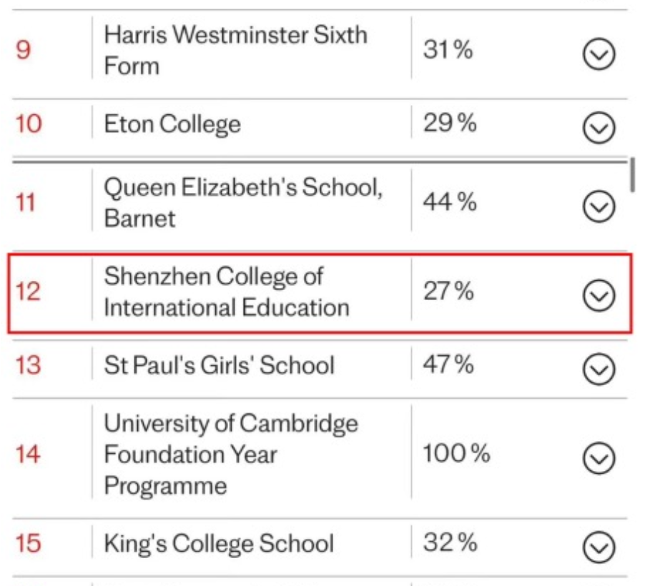Click Queen Elizabeth's School, Barnet name

(243, 202)
